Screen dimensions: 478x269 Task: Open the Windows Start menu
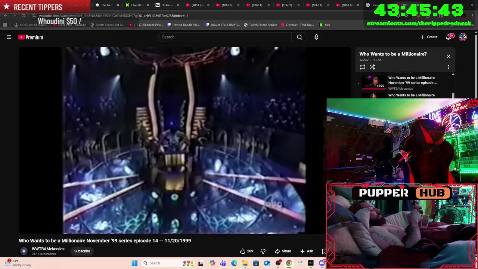(134, 263)
